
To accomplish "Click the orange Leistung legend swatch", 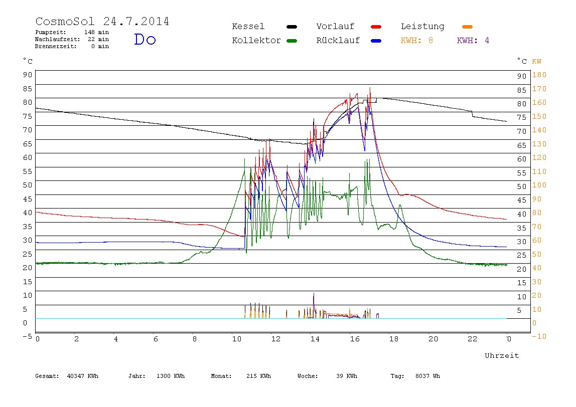I will (467, 27).
